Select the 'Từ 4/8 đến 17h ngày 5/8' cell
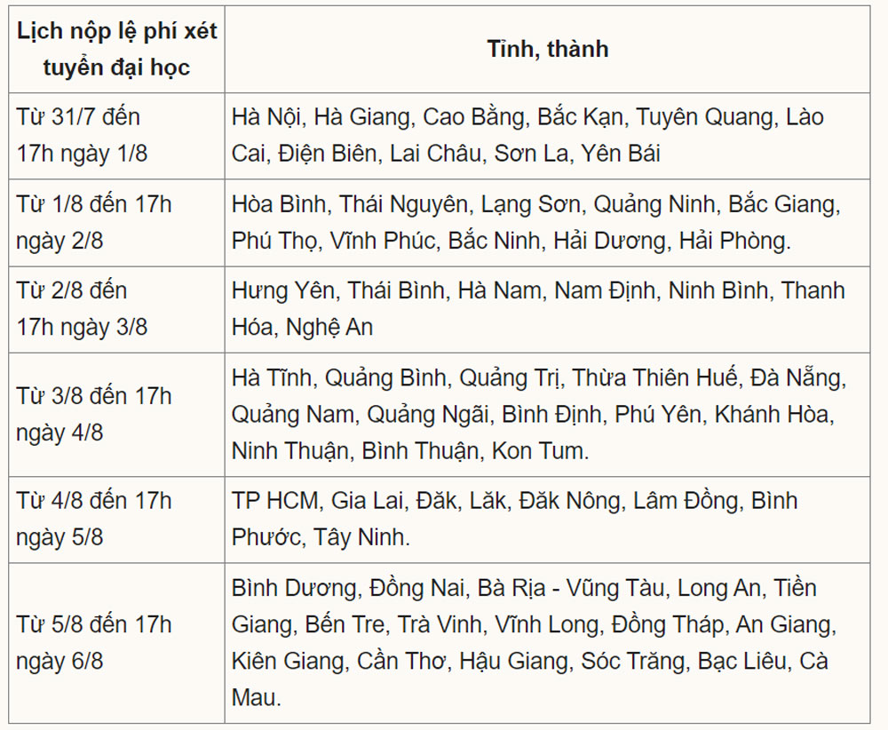This screenshot has width=888, height=730. tap(116, 520)
